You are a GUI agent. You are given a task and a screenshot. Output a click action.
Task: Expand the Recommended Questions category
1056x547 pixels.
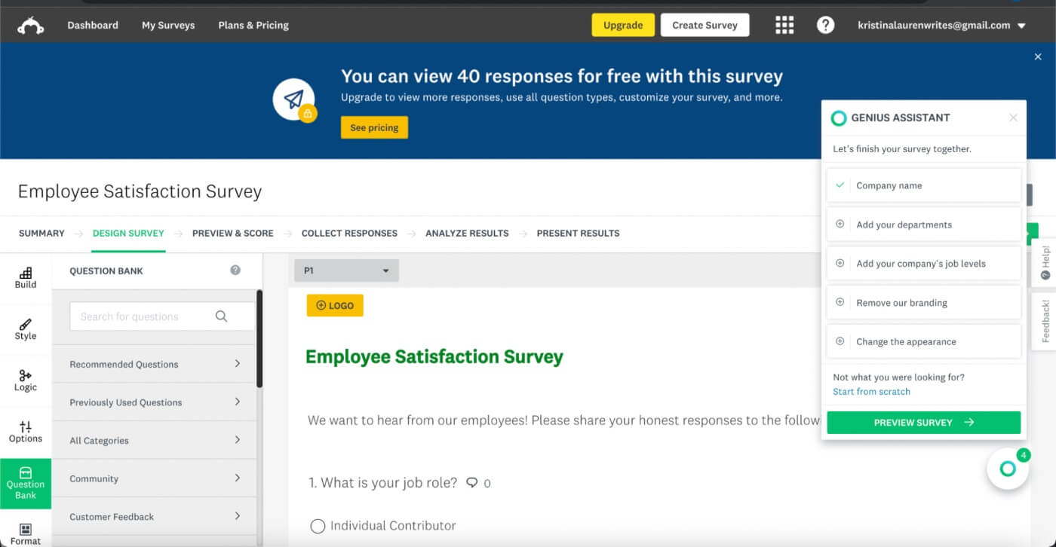click(x=156, y=364)
